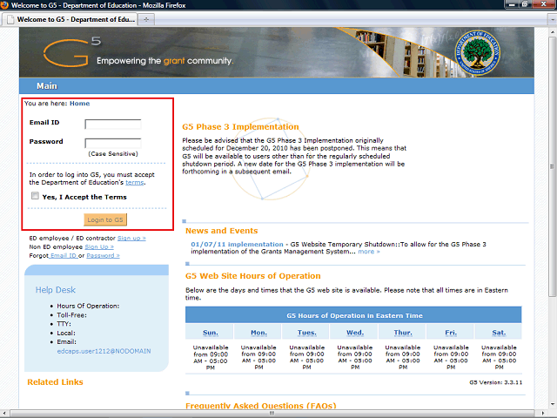
Task: Click the Home breadcrumb link
Action: point(79,104)
